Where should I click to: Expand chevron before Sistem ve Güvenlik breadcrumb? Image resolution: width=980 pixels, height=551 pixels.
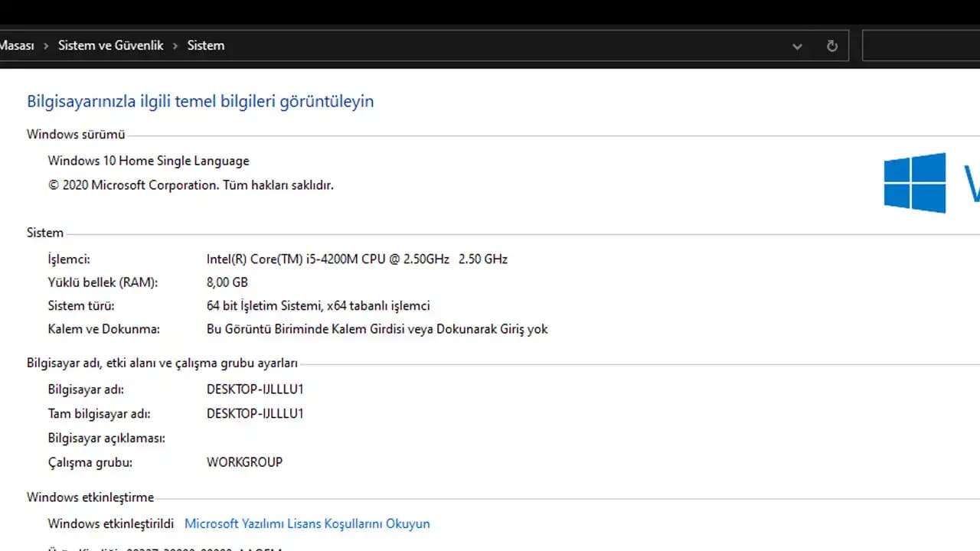(x=46, y=46)
